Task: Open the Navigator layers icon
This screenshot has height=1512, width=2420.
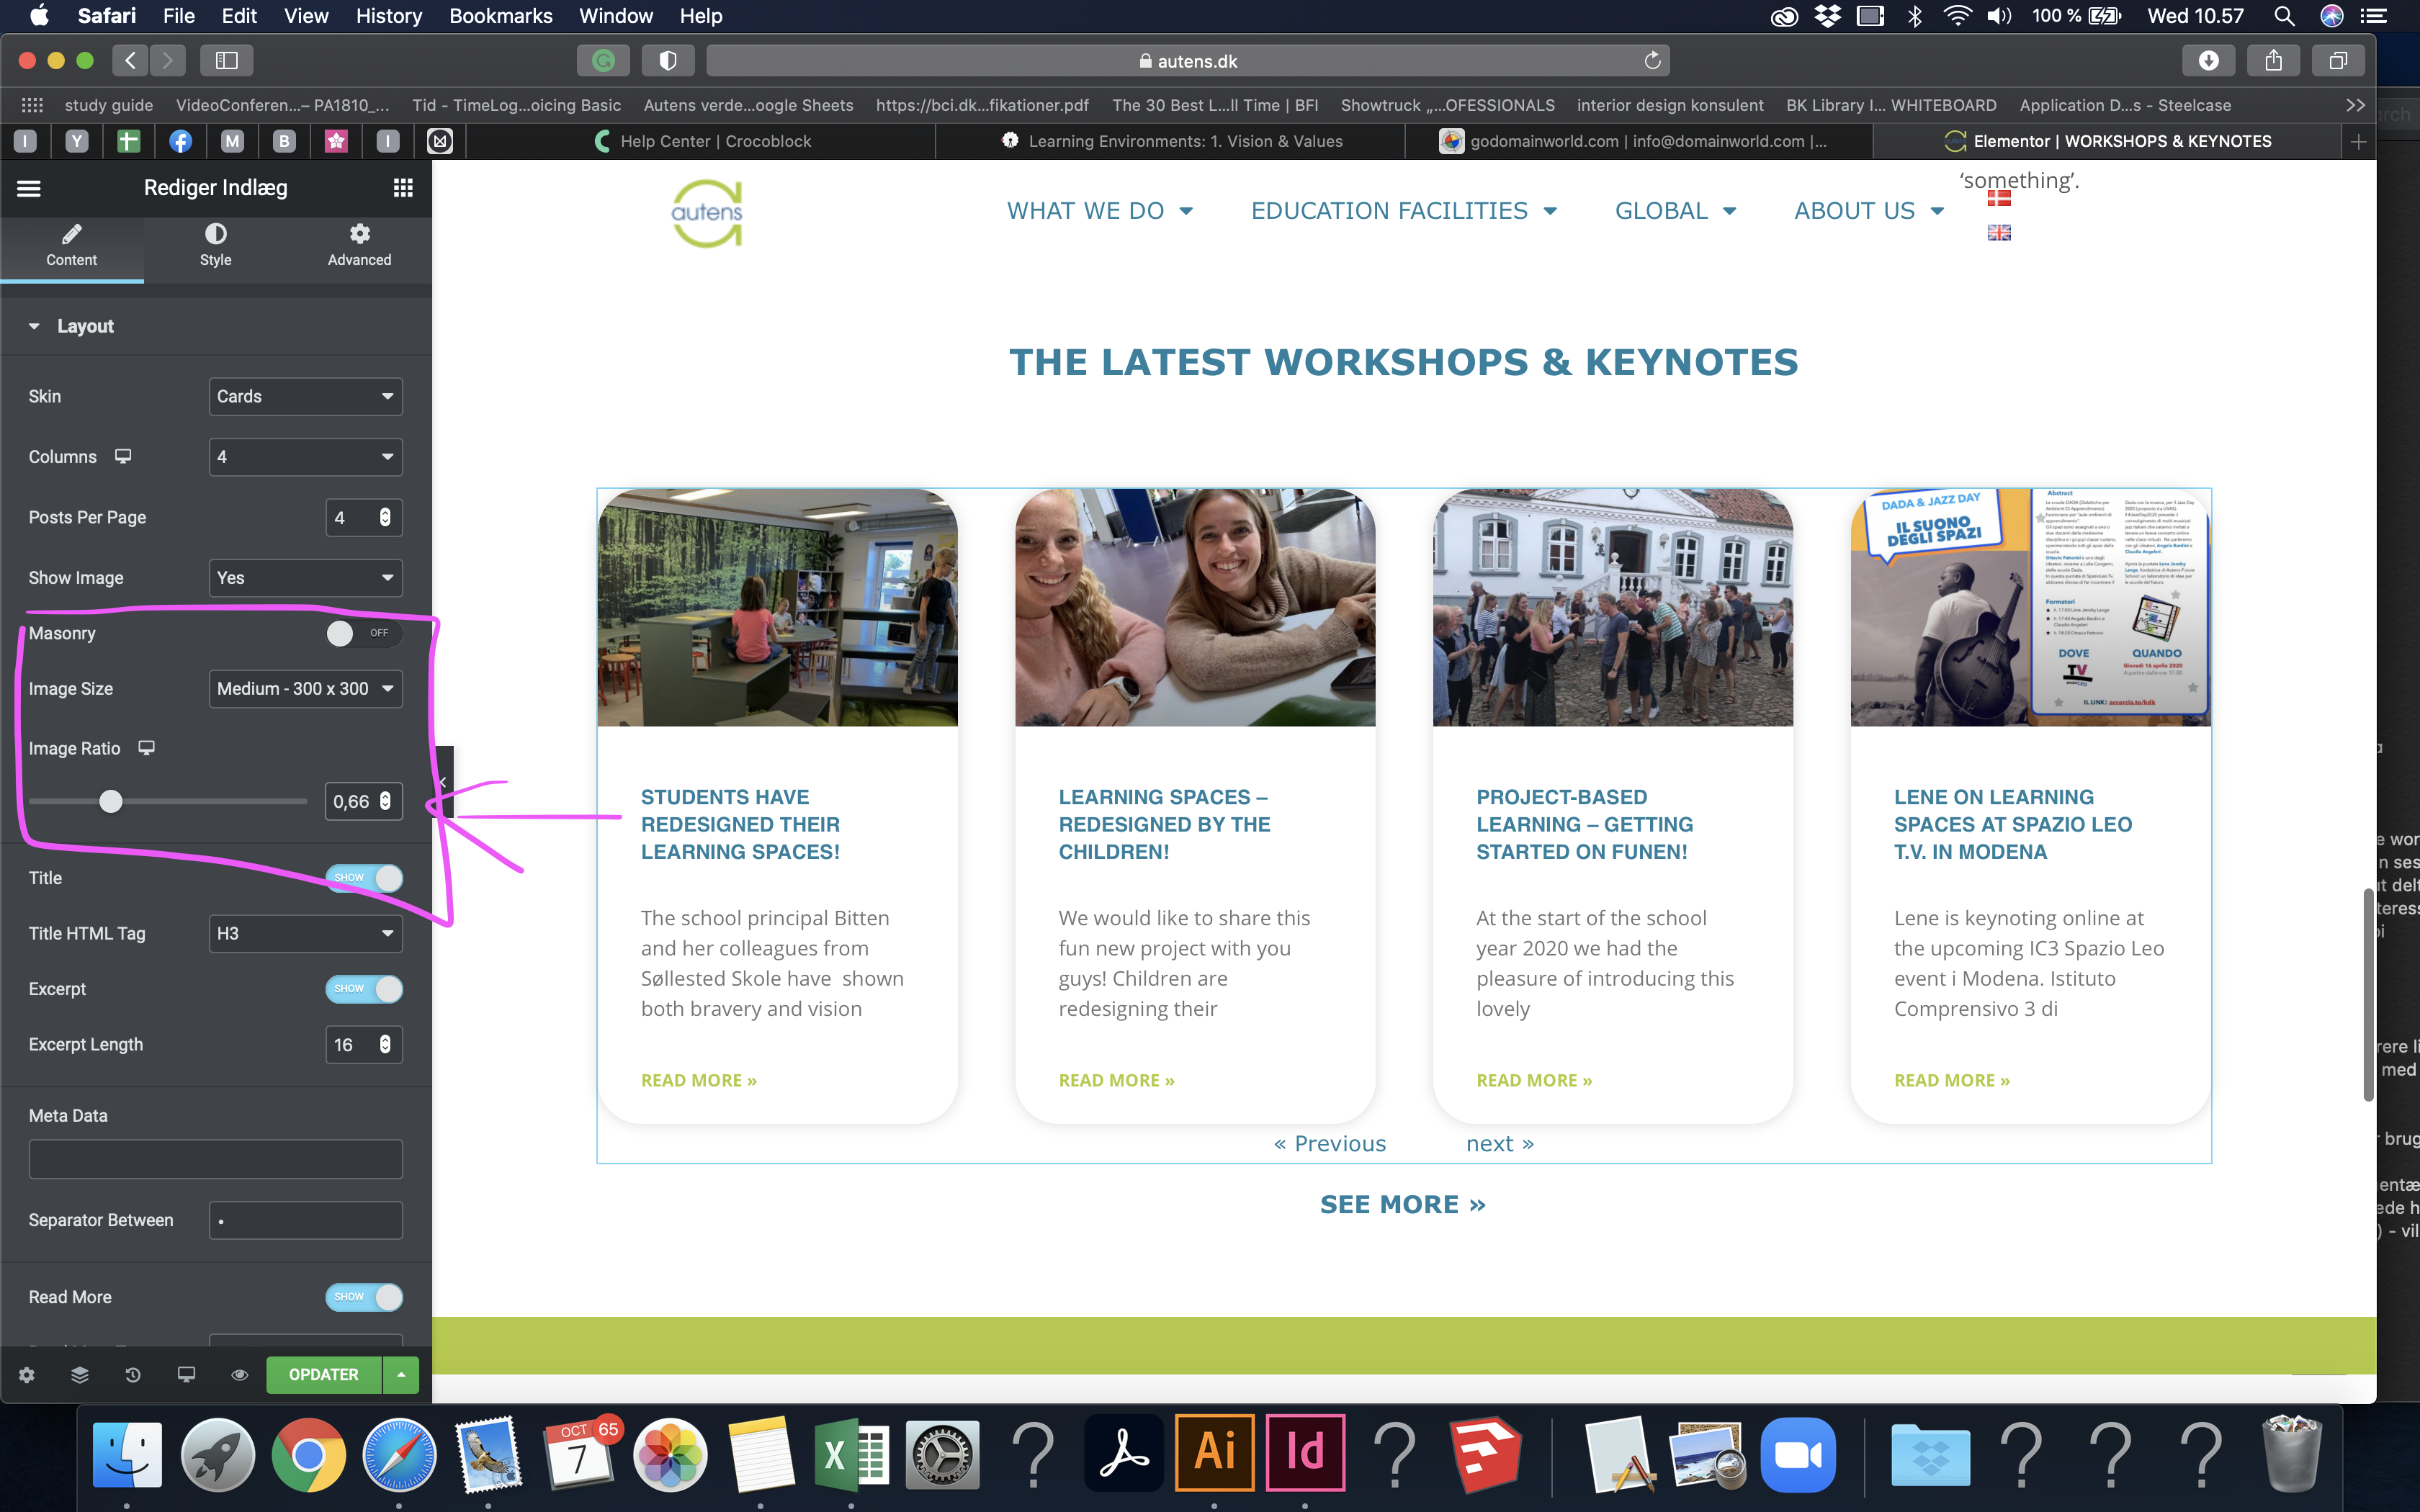Action: click(80, 1375)
